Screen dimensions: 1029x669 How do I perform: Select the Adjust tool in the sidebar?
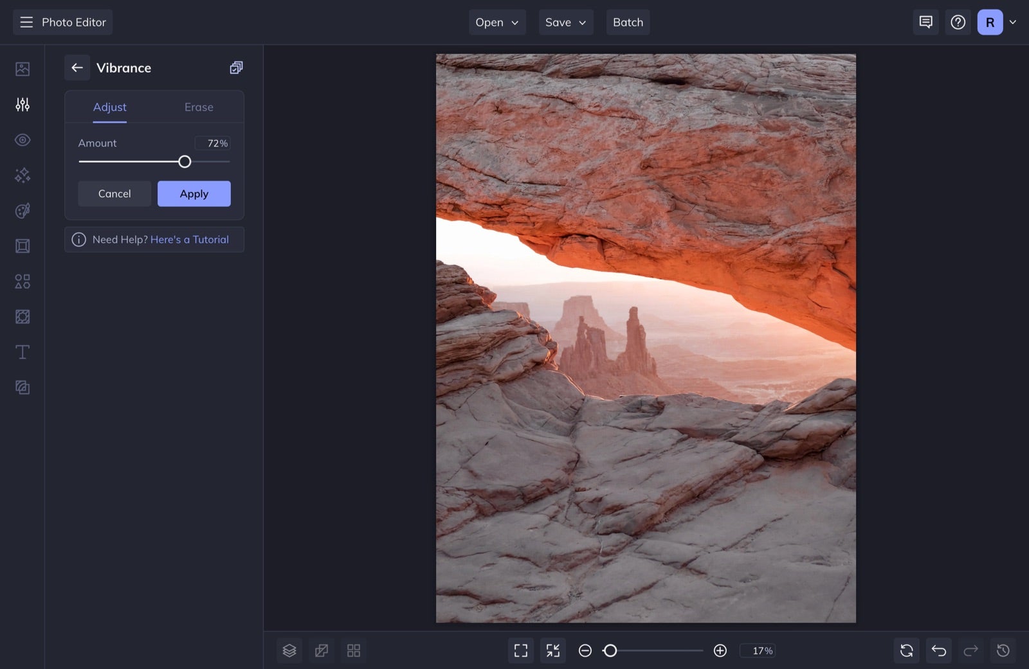pyautogui.click(x=23, y=104)
